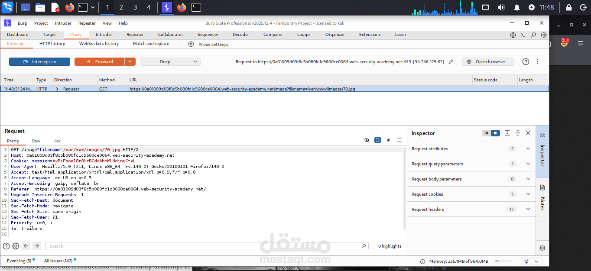This screenshot has width=591, height=271.
Task: Switch request view to Raw tab
Action: tap(36, 141)
